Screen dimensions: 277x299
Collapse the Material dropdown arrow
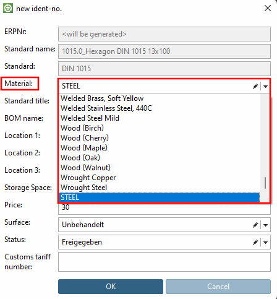click(265, 86)
